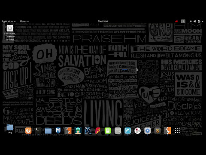
Task: Launch lightning-bolt app beside Show Applications grid
Action: [167, 131]
